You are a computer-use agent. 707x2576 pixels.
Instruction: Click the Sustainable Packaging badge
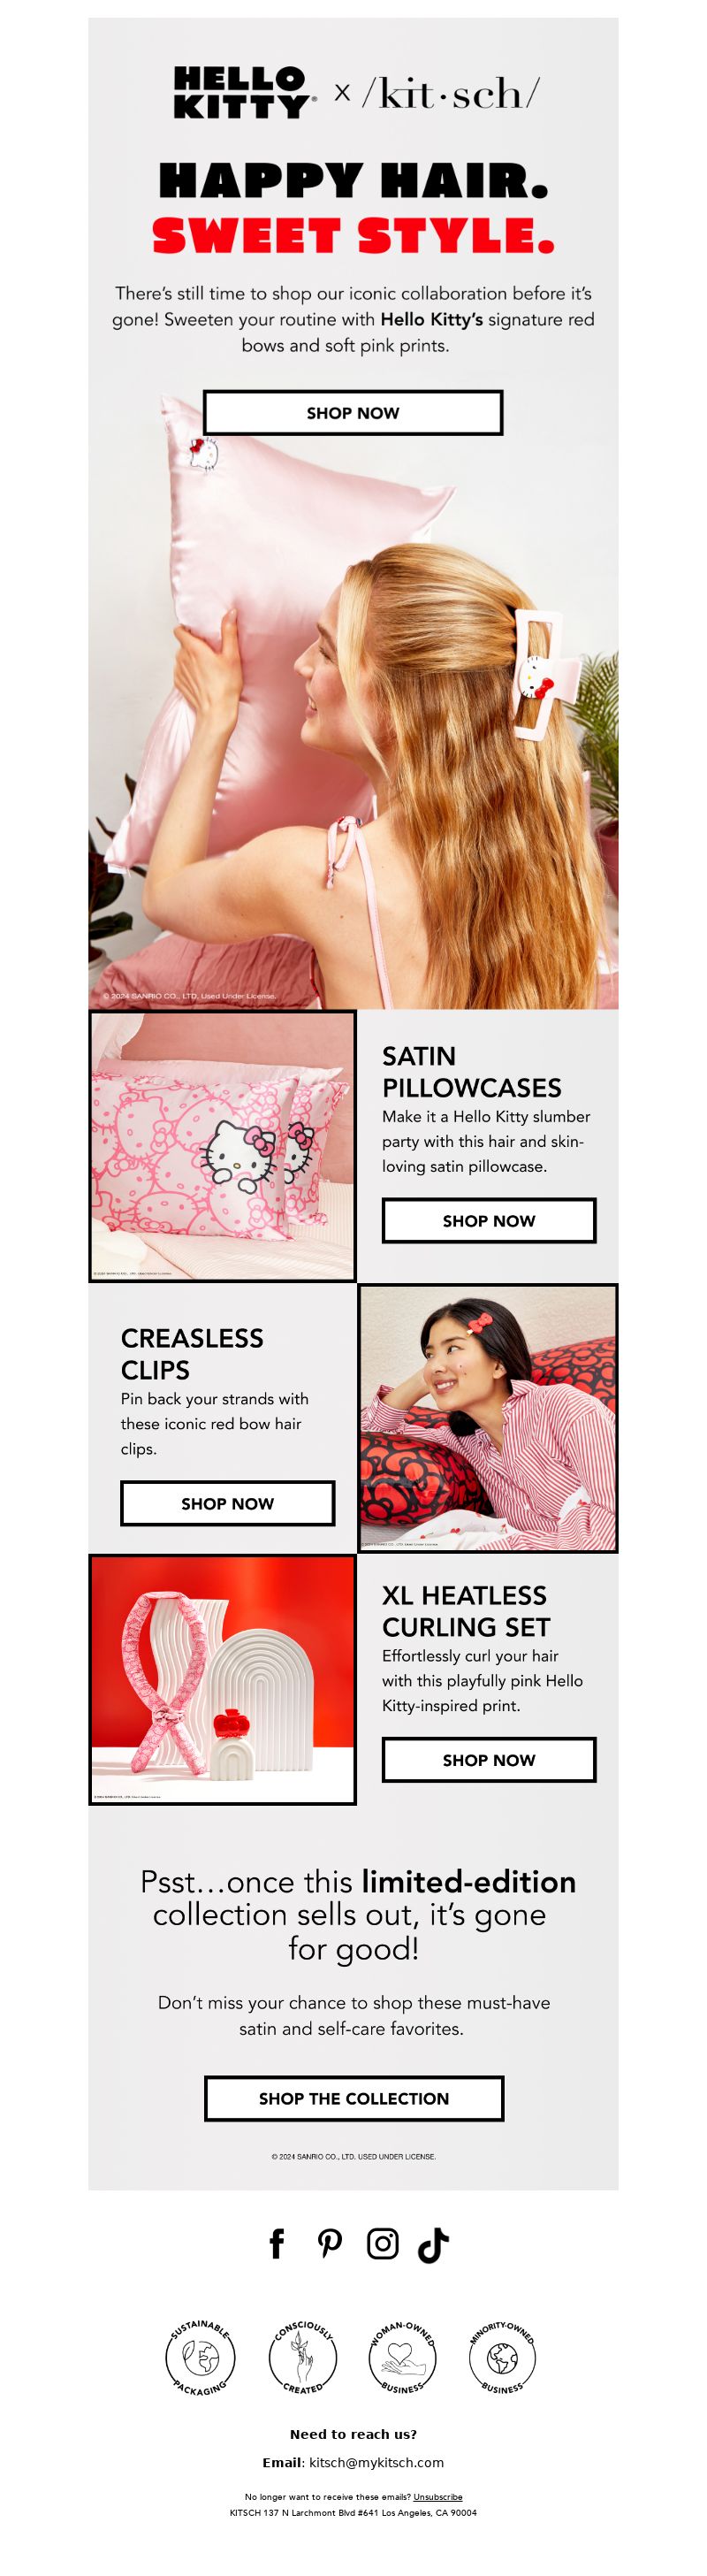click(200, 2357)
